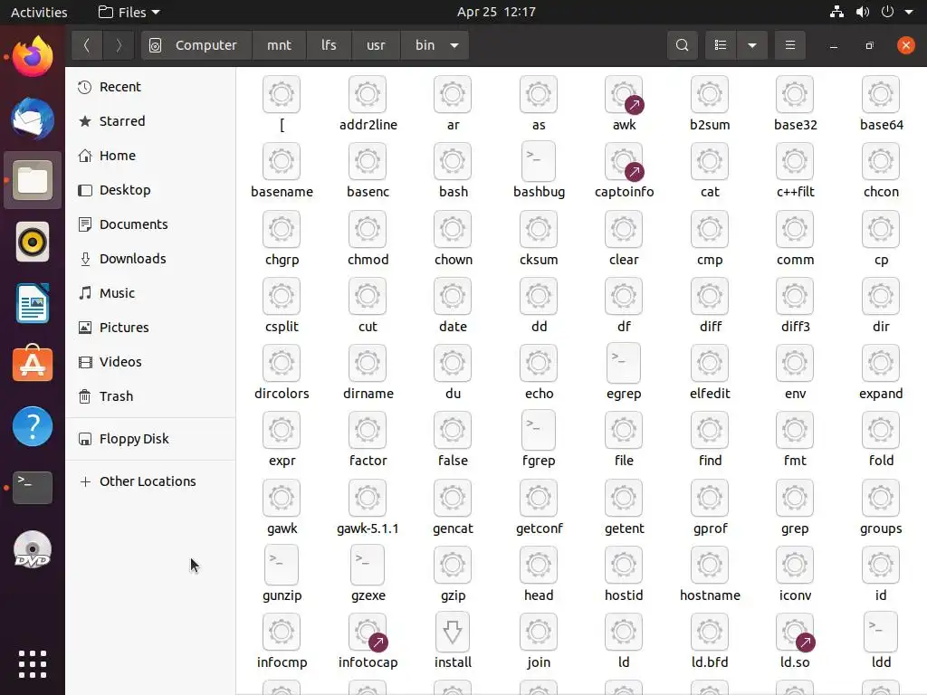Click the volume icon in top bar
This screenshot has width=927, height=695.
click(863, 12)
